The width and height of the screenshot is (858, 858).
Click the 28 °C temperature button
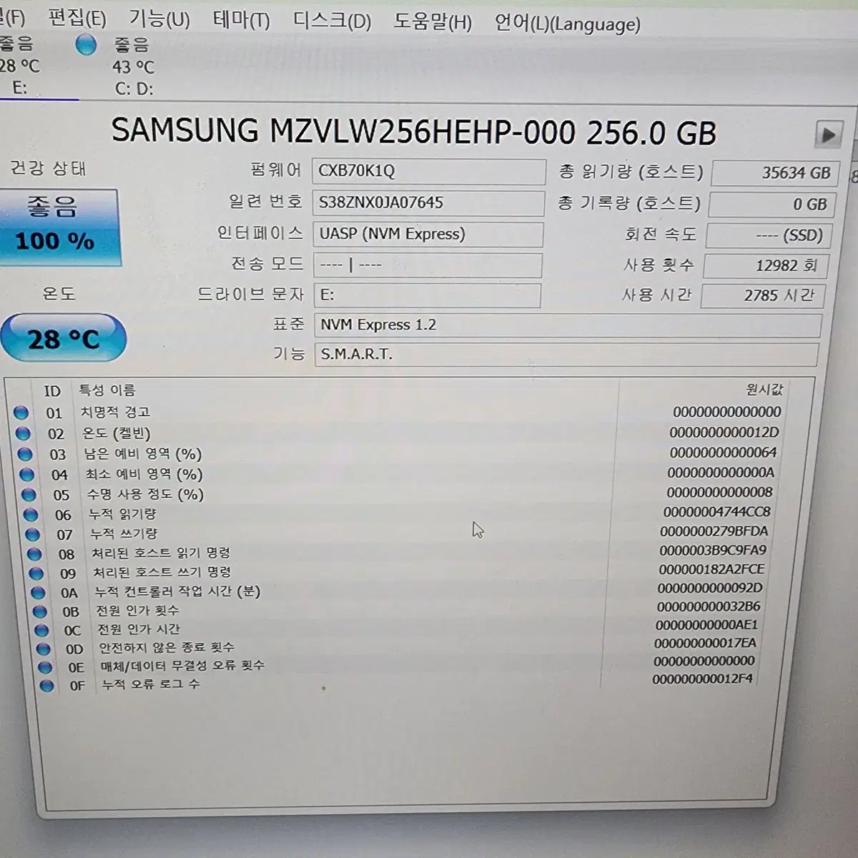(x=63, y=338)
